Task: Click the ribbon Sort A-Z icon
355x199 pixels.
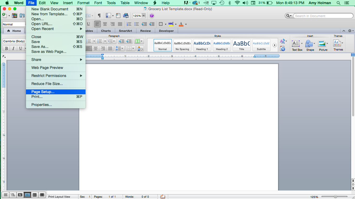Action: tap(140, 48)
